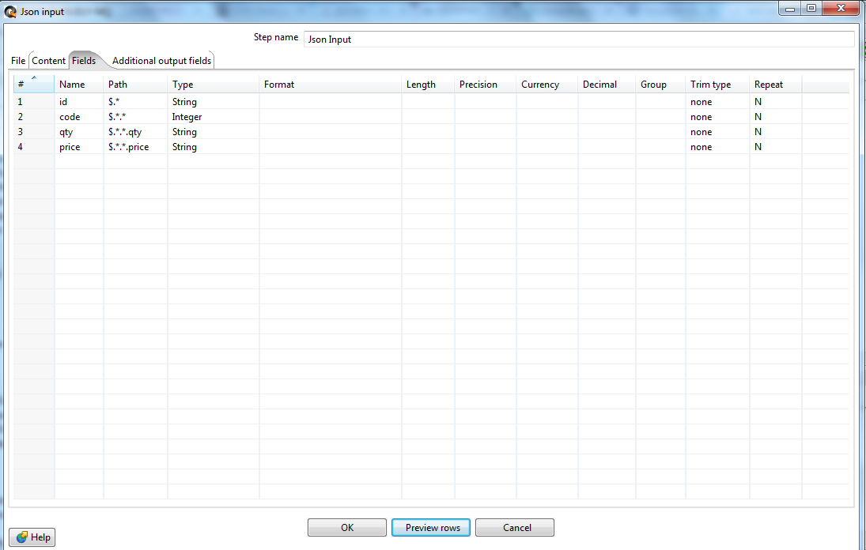
Task: Cancel the Json input dialog
Action: (x=516, y=528)
